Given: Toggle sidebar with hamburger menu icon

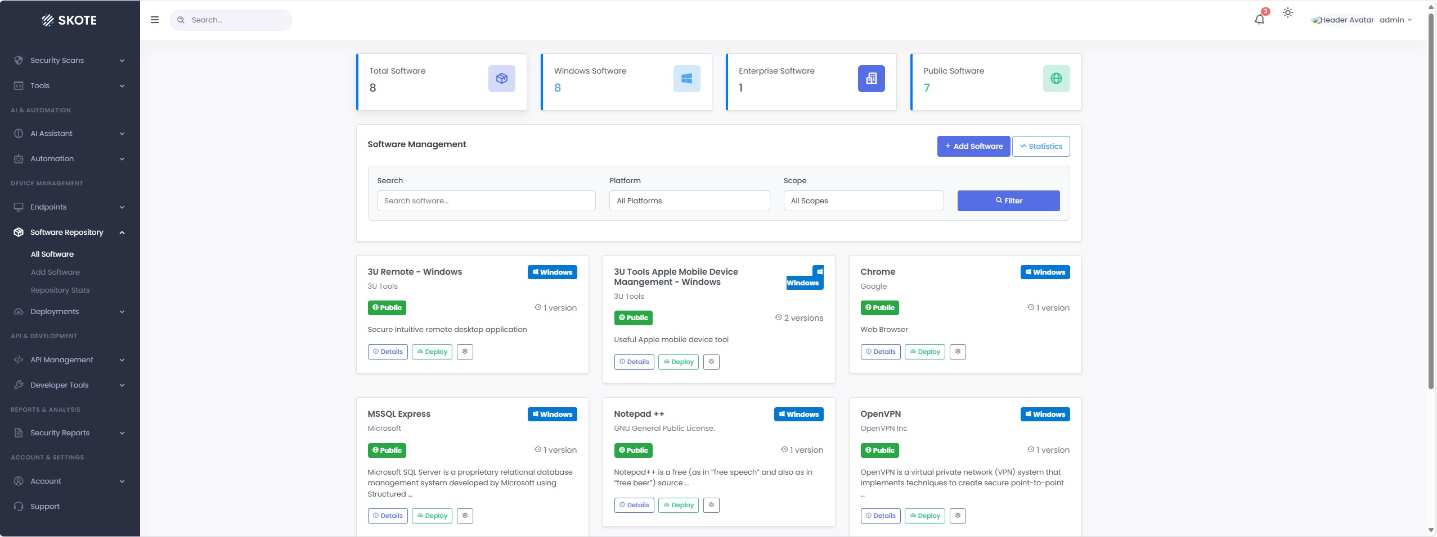Looking at the screenshot, I should click(x=155, y=20).
